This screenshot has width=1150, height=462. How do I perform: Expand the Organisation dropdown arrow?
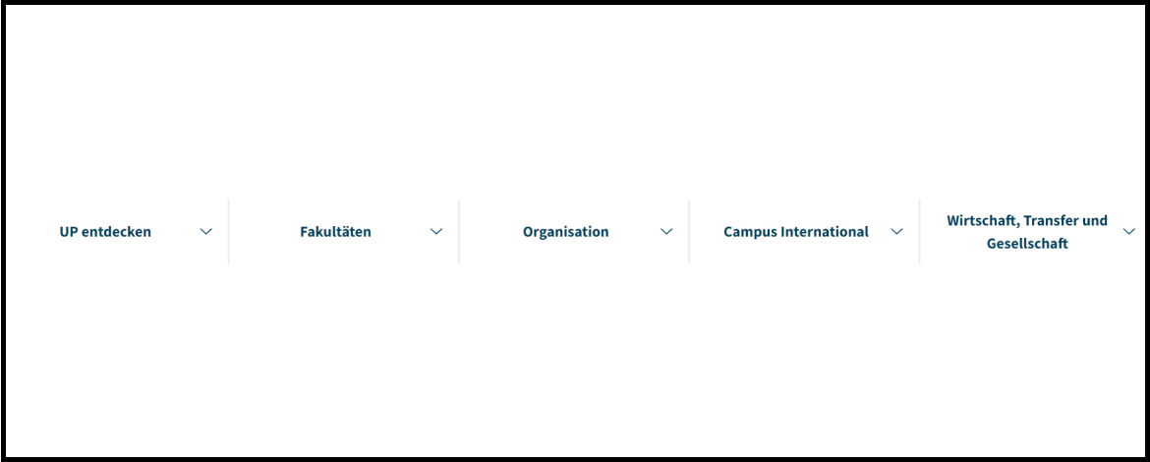coord(666,232)
